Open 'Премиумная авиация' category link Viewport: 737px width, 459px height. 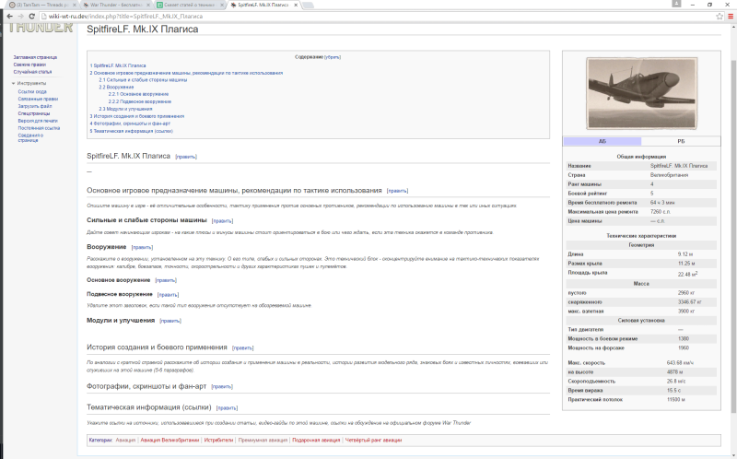click(263, 441)
